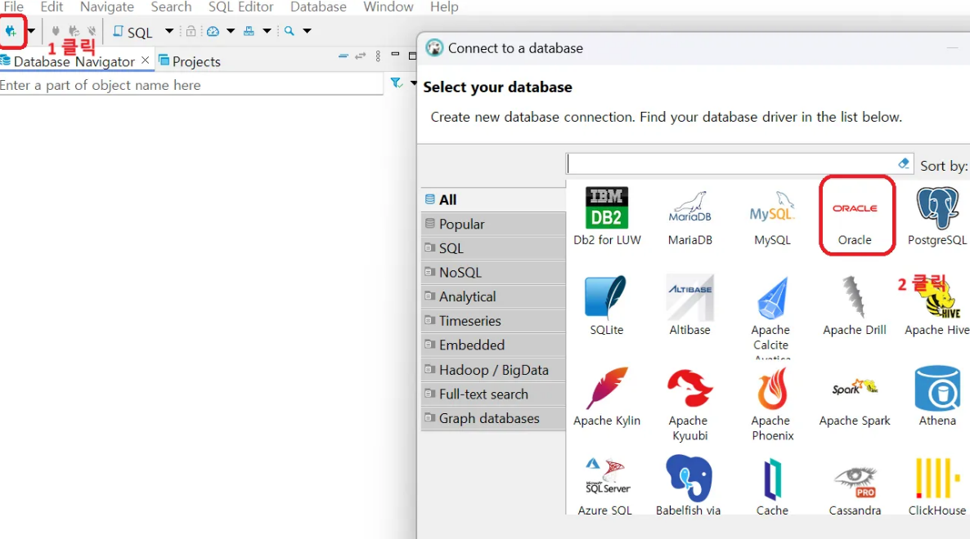Click the eraser clear icon in driver search

(x=904, y=163)
